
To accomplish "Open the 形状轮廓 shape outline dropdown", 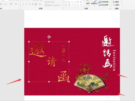I will click(104, 2).
